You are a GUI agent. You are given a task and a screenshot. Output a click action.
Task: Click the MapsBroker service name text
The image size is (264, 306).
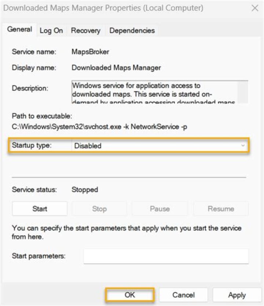(90, 52)
